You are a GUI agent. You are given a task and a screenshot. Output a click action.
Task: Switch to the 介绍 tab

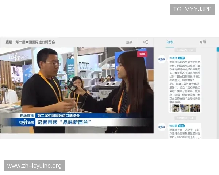(203, 42)
